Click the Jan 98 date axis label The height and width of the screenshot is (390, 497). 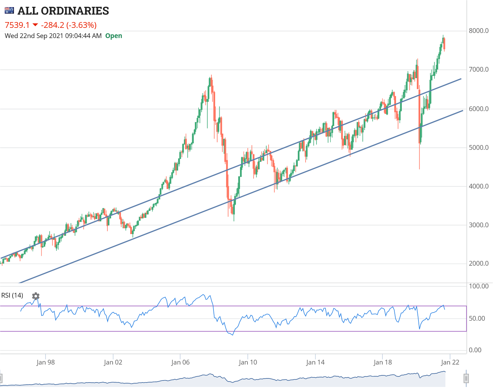[x=46, y=362]
